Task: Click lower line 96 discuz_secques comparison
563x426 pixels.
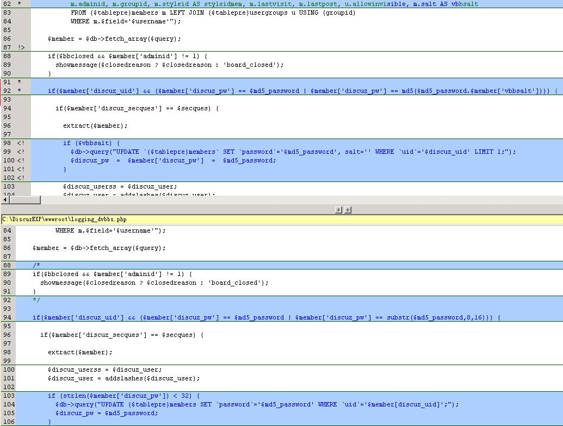Action: click(122, 335)
